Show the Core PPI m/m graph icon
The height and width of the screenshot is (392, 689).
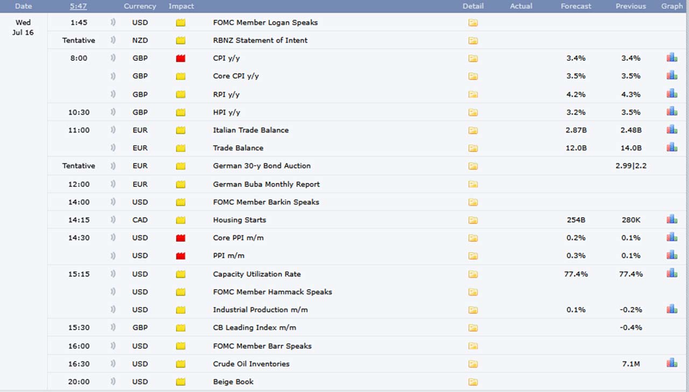[x=672, y=237]
